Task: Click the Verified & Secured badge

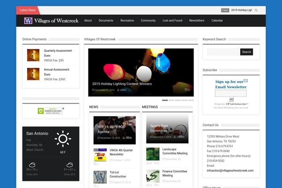Action: [51, 111]
